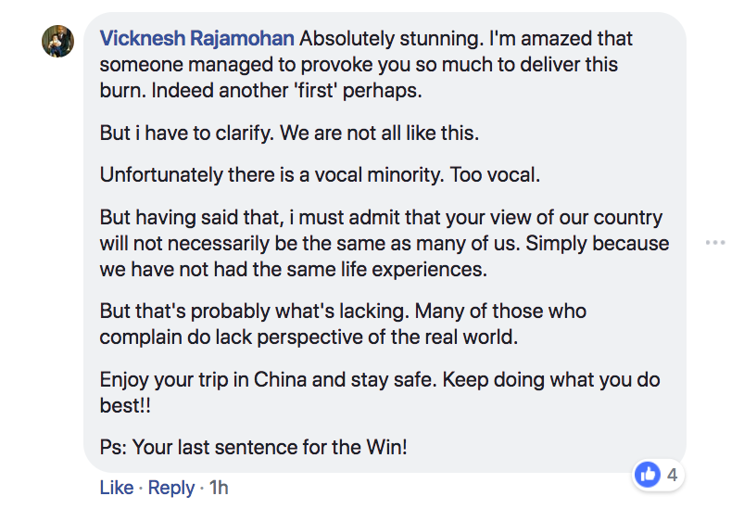Click the 'But having said that' paragraph

(385, 243)
